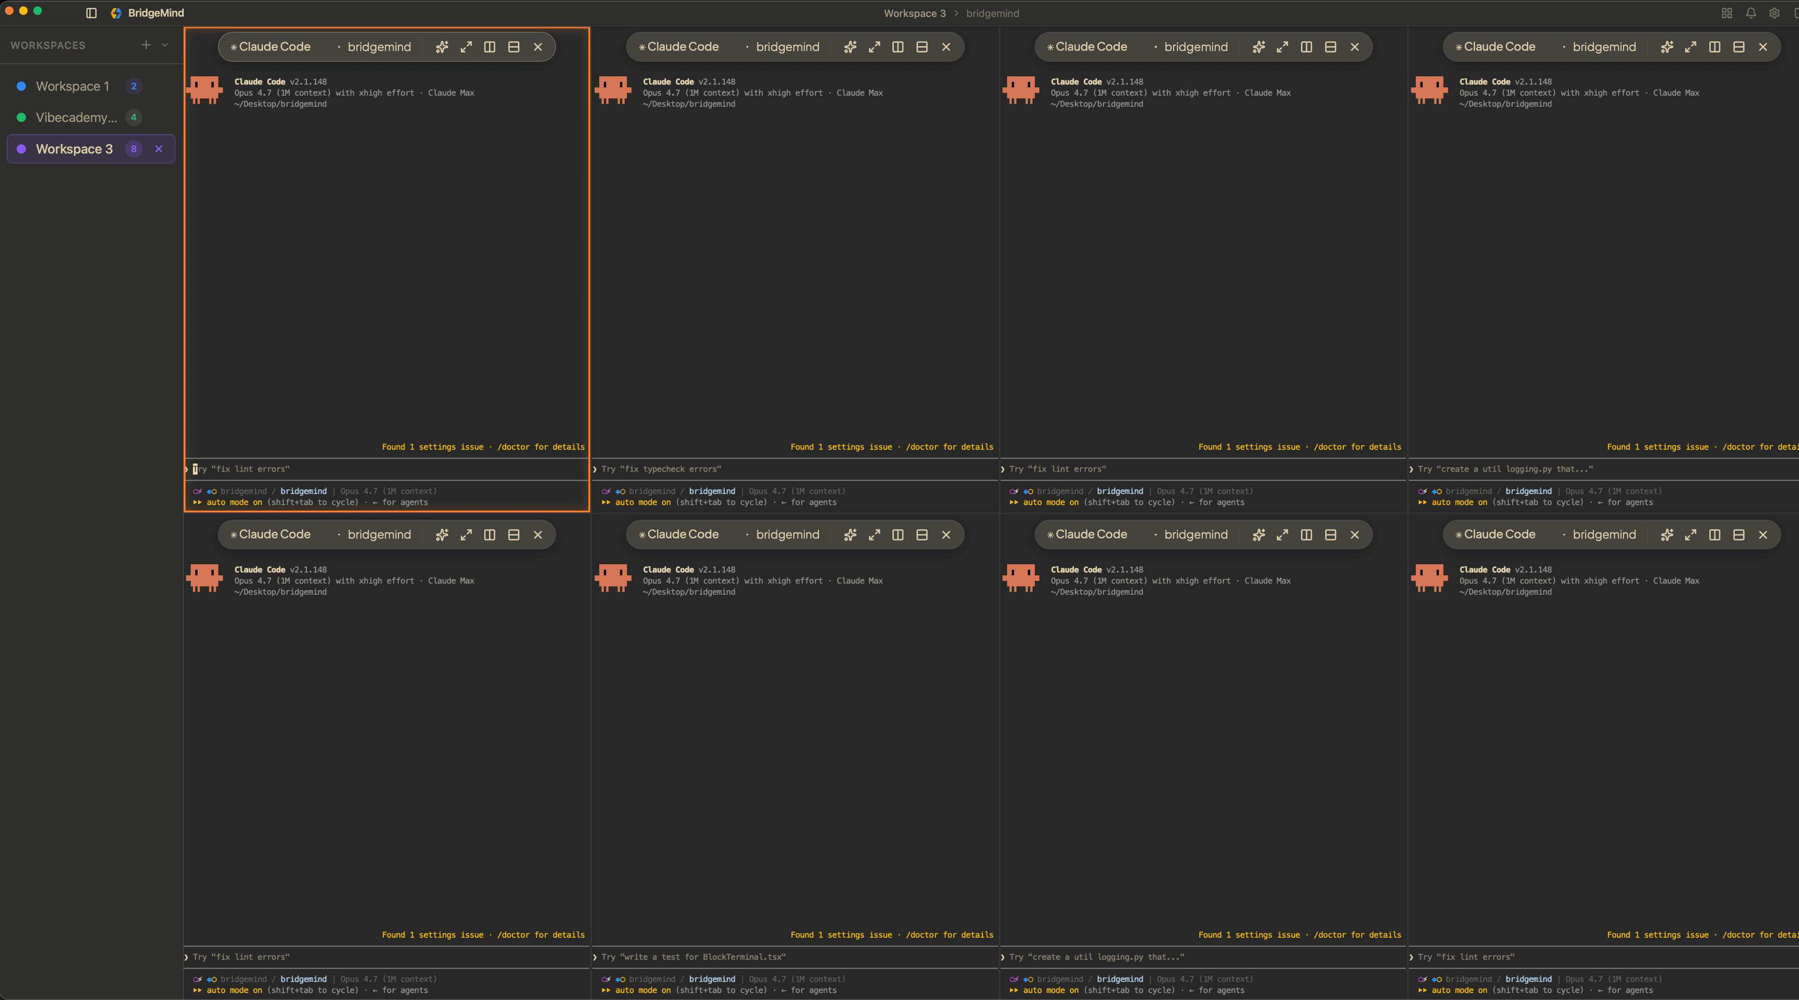Split the BlockTerminal.tsx pane into rows
Image resolution: width=1799 pixels, height=1000 pixels.
tap(922, 535)
